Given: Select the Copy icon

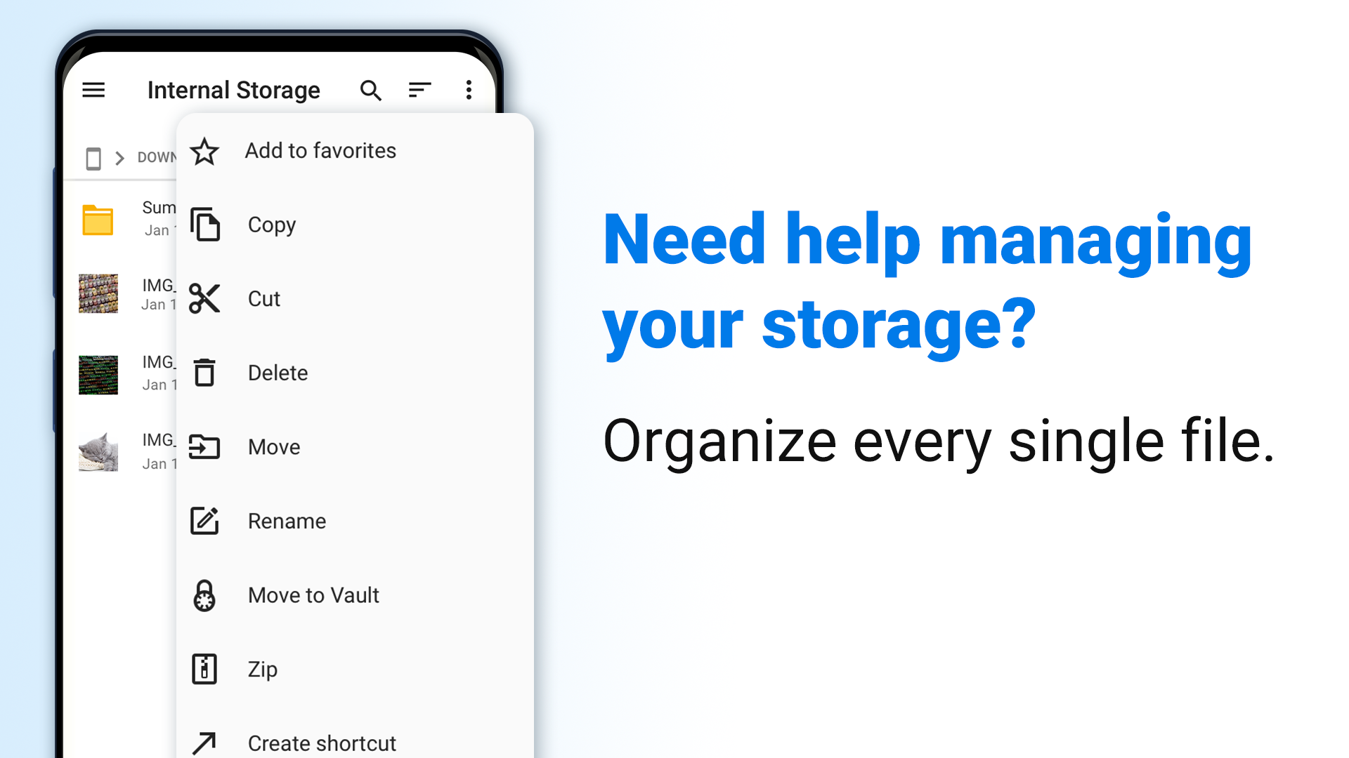Looking at the screenshot, I should click(204, 224).
